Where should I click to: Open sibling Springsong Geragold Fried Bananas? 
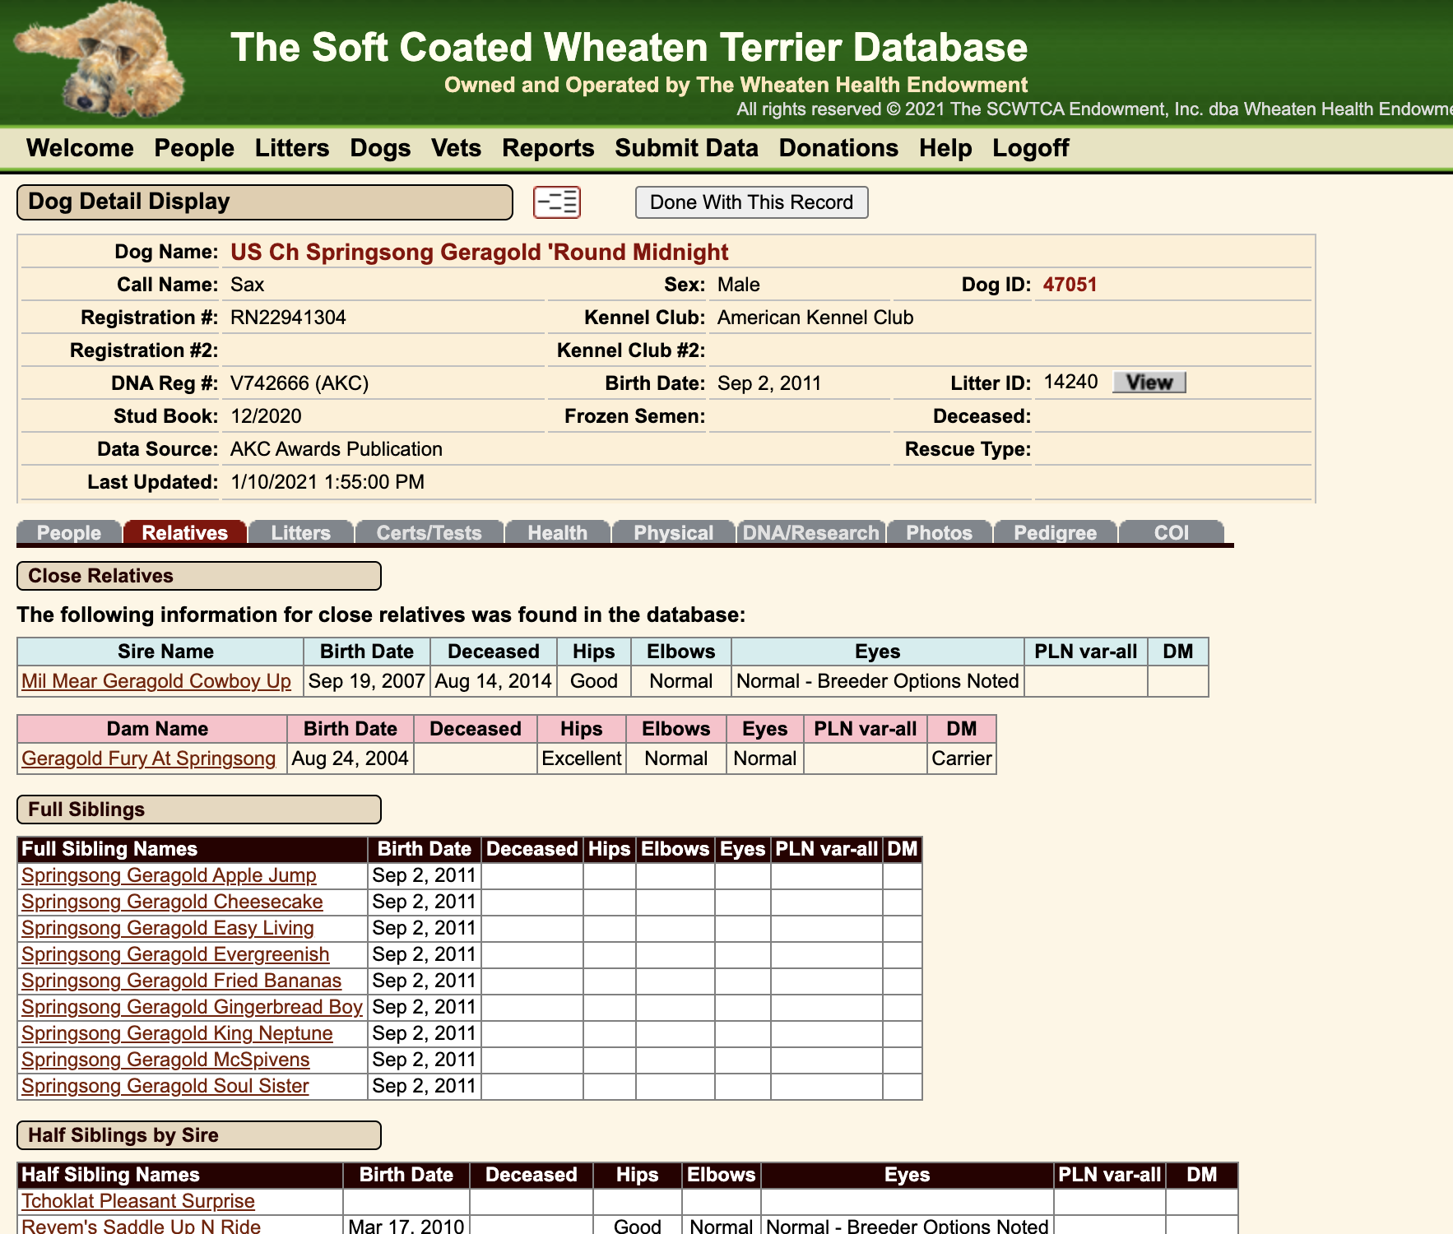tap(181, 981)
